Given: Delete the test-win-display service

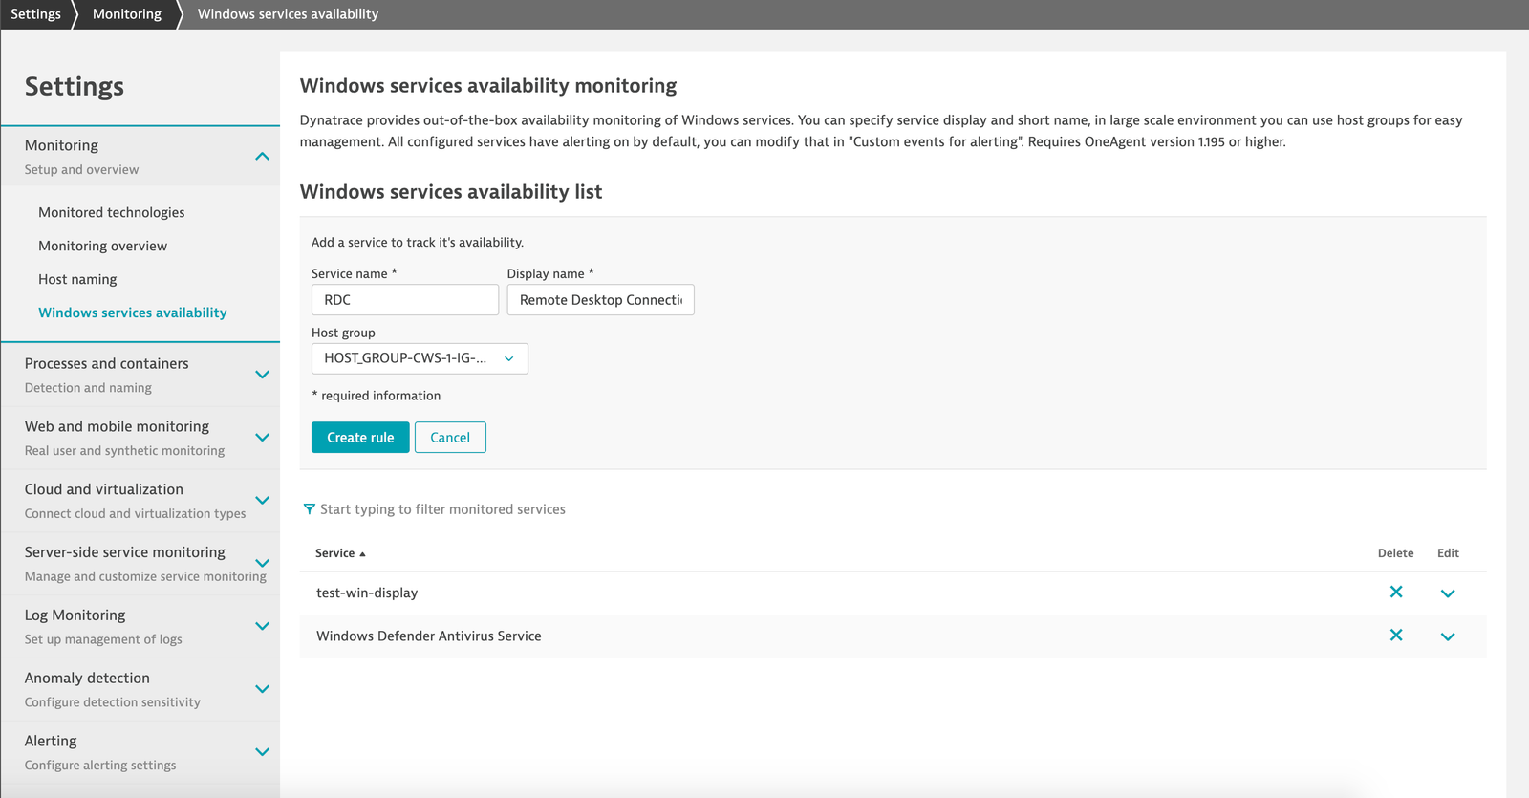Looking at the screenshot, I should click(1395, 593).
